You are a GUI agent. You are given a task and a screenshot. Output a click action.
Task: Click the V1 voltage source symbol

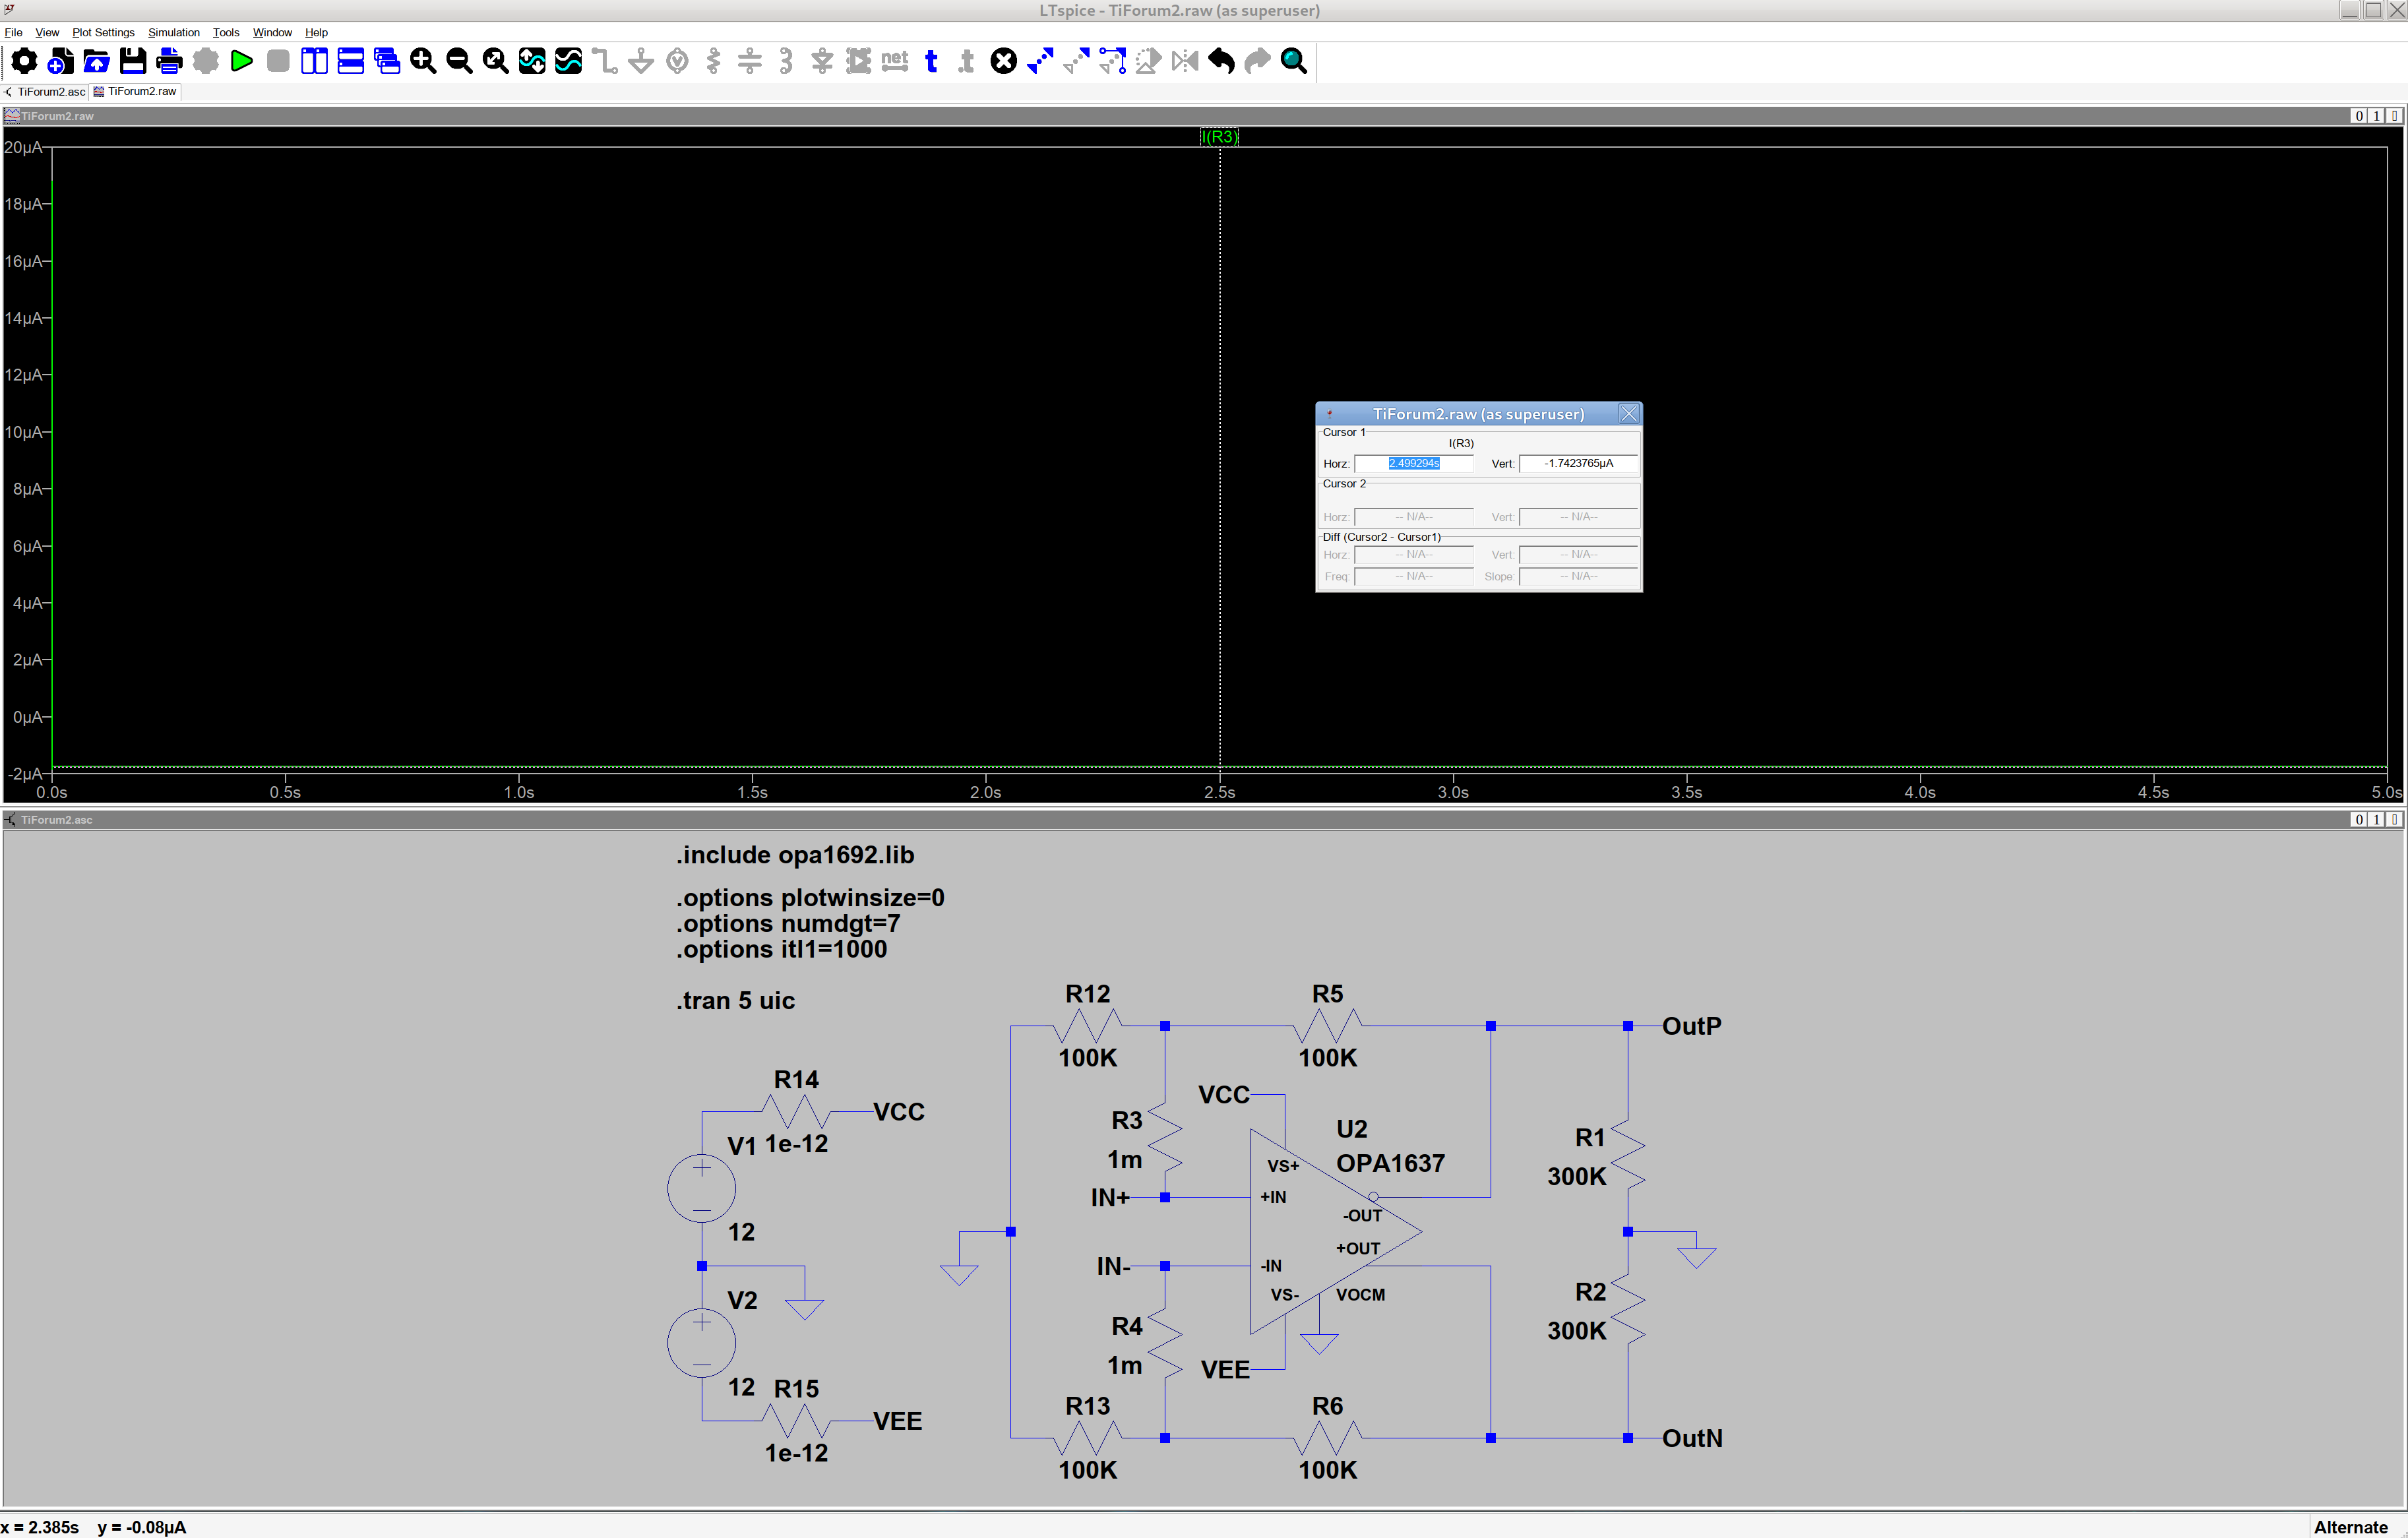click(x=702, y=1188)
